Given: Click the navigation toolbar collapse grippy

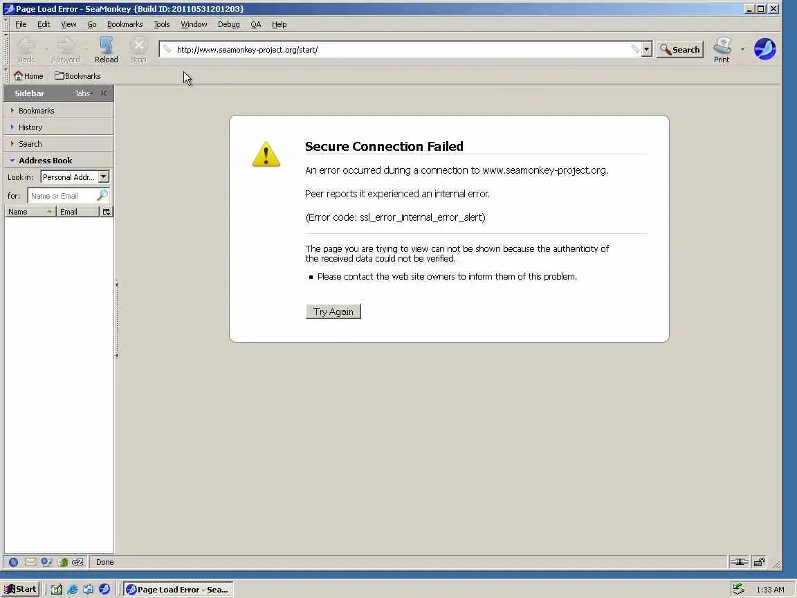Looking at the screenshot, I should point(6,49).
